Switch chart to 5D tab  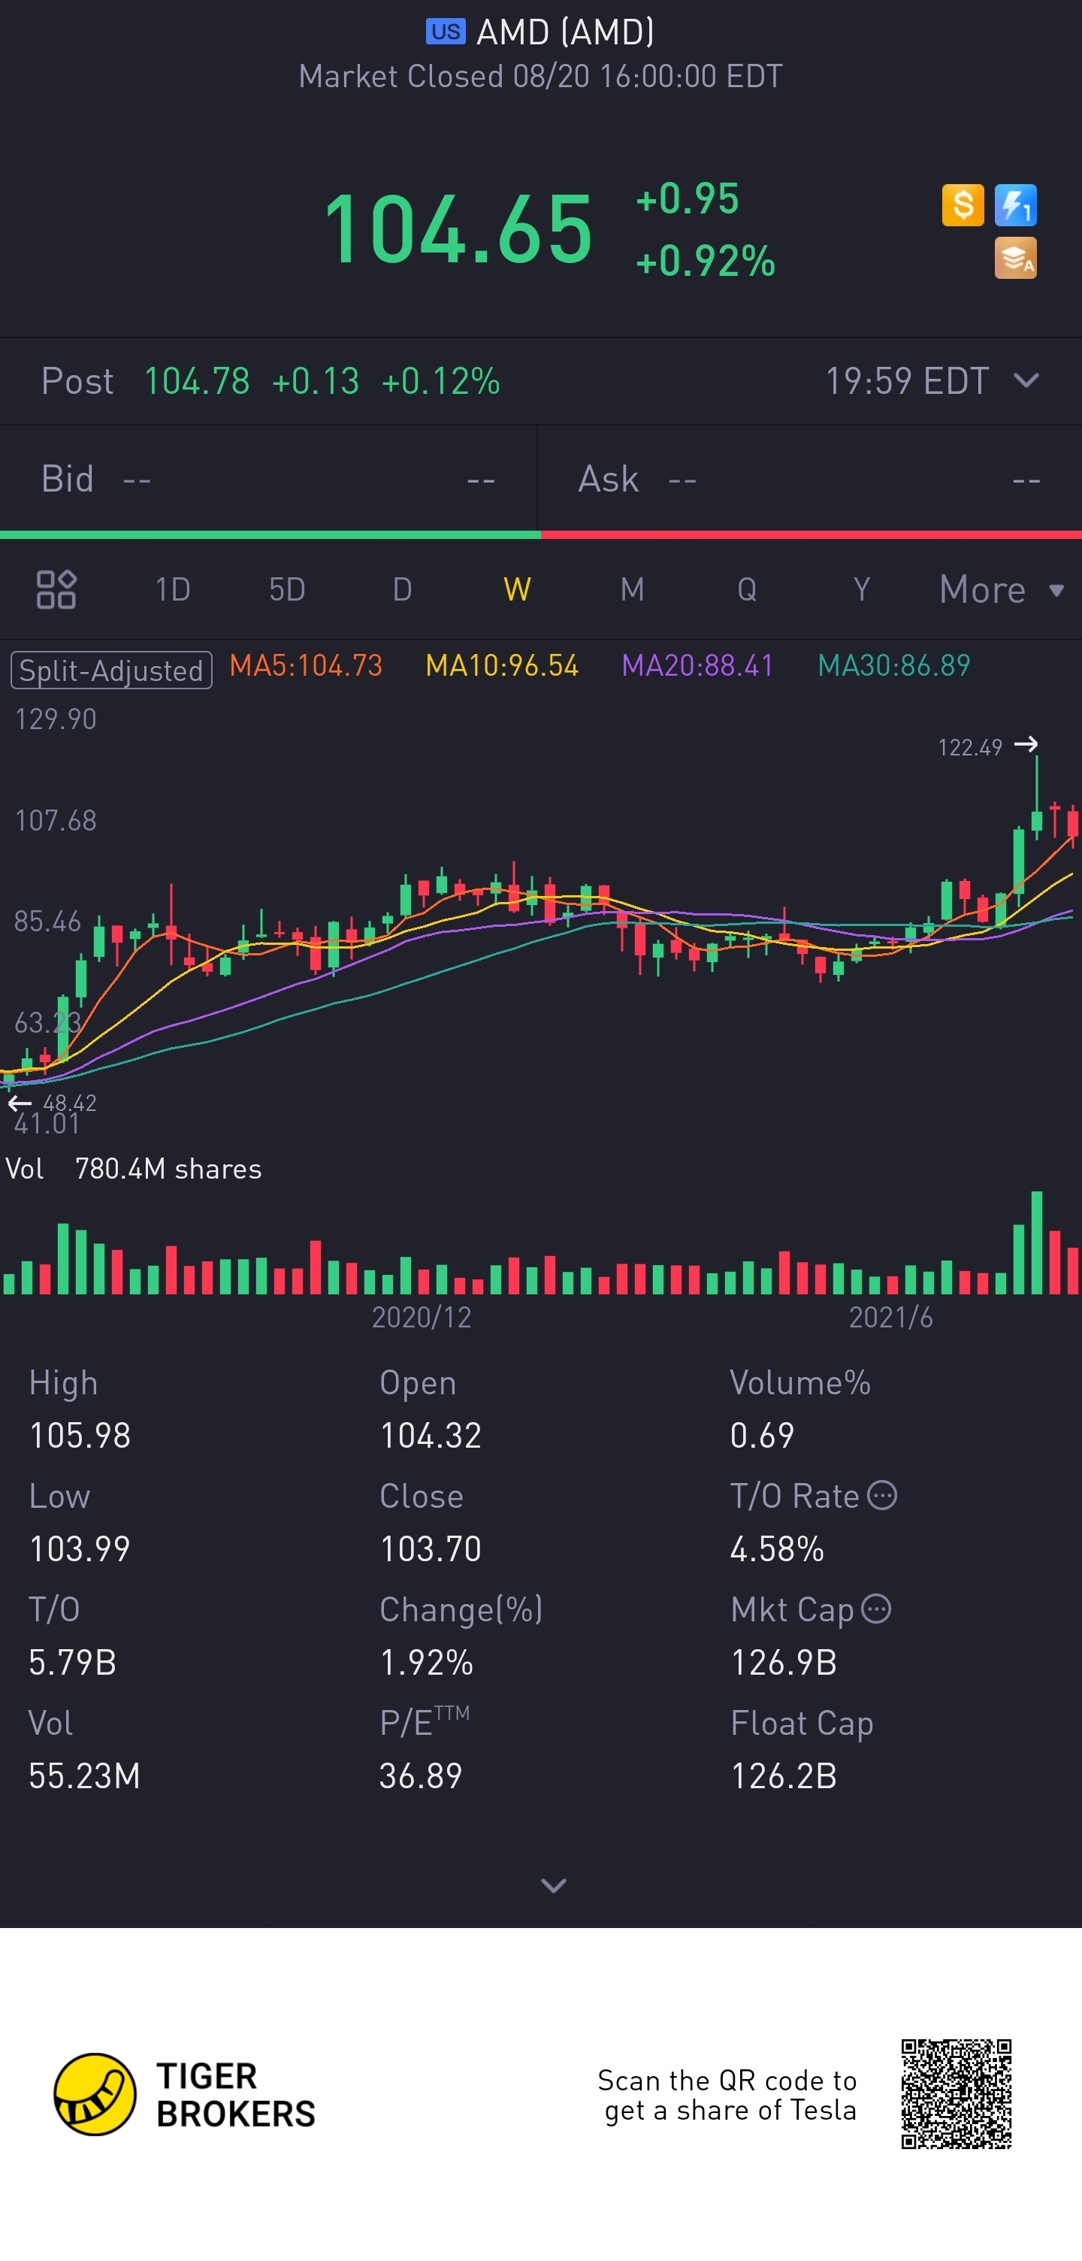[287, 589]
